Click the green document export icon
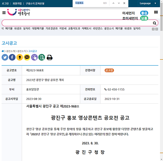Viewport: 163px width, 161px height. point(42,57)
